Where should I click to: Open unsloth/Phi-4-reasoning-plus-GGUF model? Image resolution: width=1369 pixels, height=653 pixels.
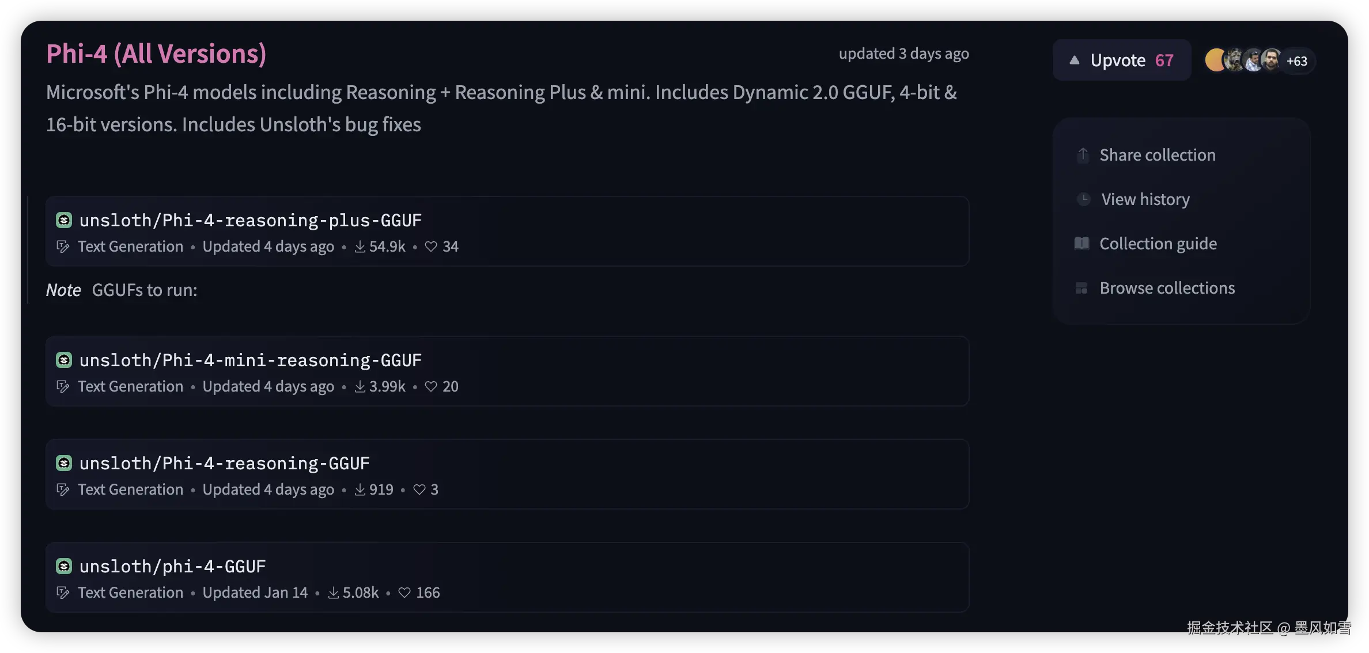pyautogui.click(x=251, y=220)
